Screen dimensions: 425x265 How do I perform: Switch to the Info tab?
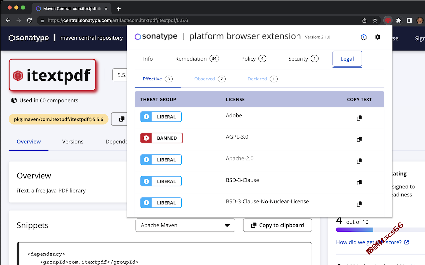[x=148, y=59]
